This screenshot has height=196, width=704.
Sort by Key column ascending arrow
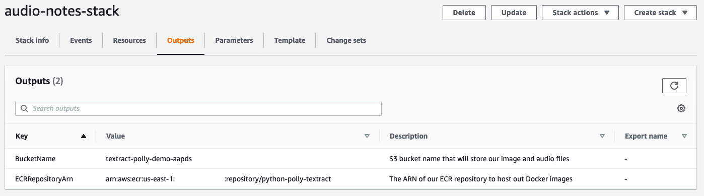(x=84, y=136)
